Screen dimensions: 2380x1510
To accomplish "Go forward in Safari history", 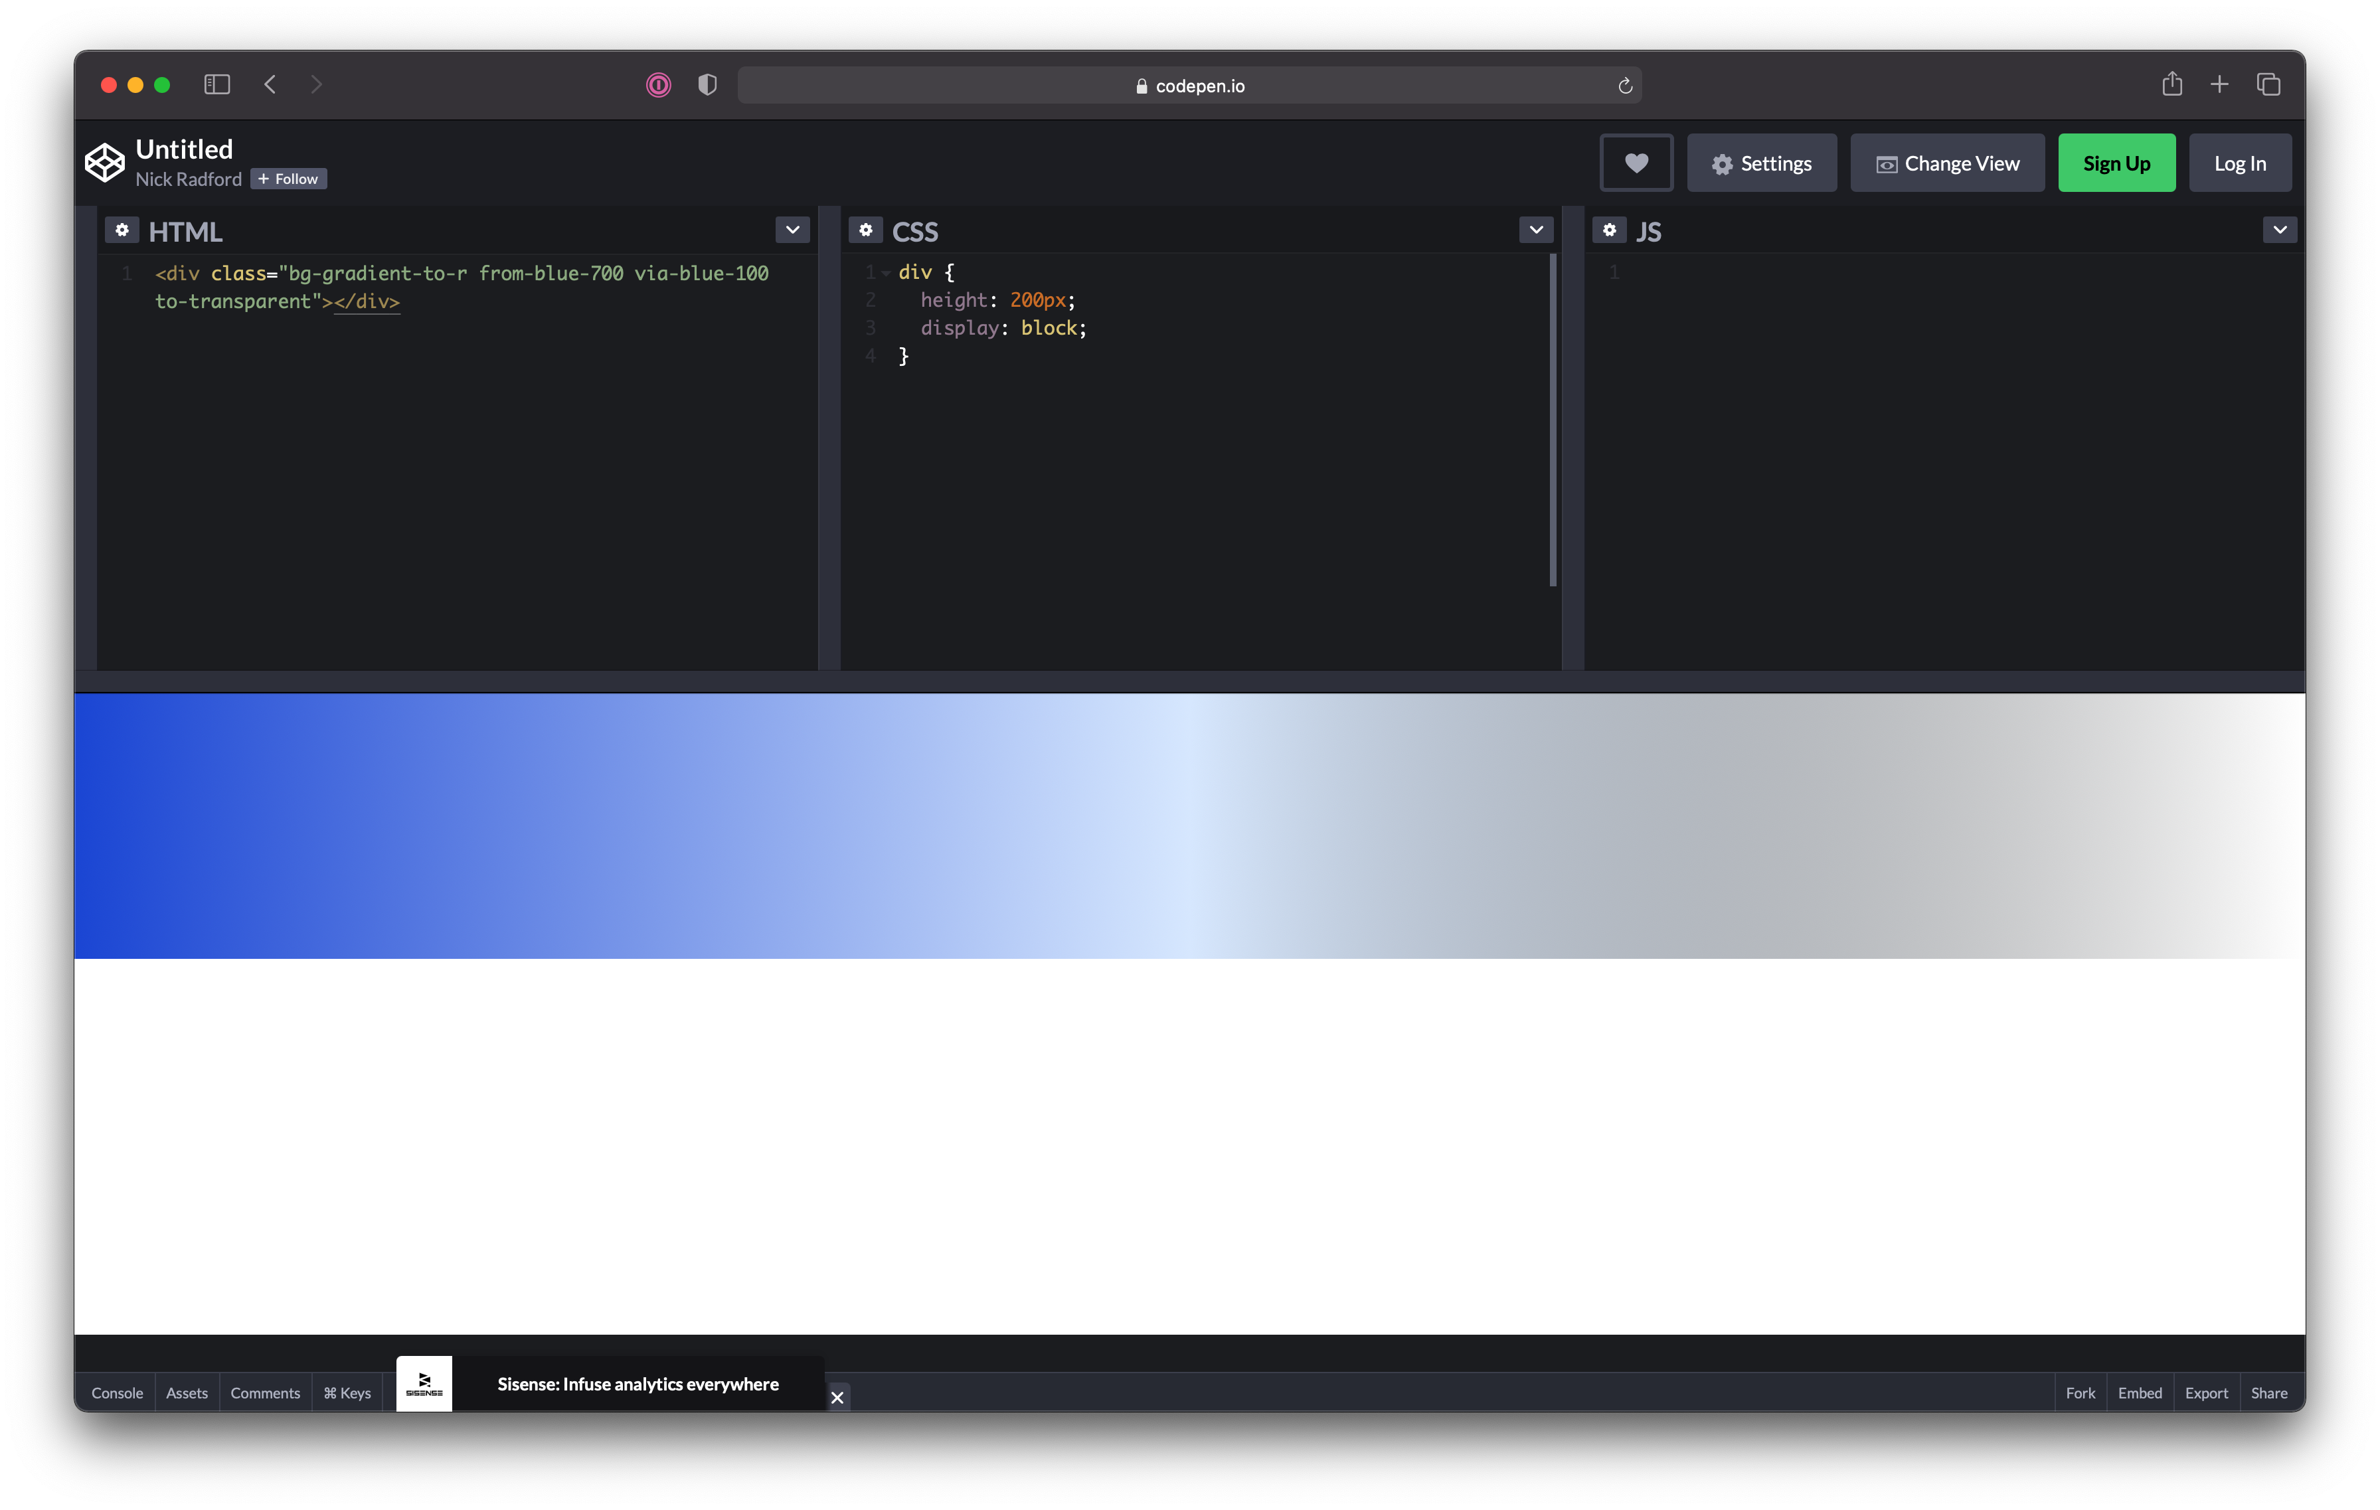I will 316,85.
